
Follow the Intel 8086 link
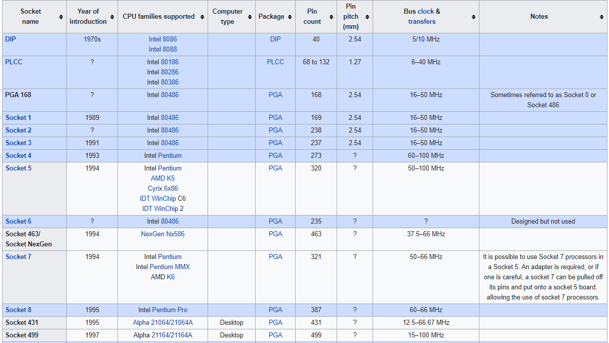(x=163, y=39)
